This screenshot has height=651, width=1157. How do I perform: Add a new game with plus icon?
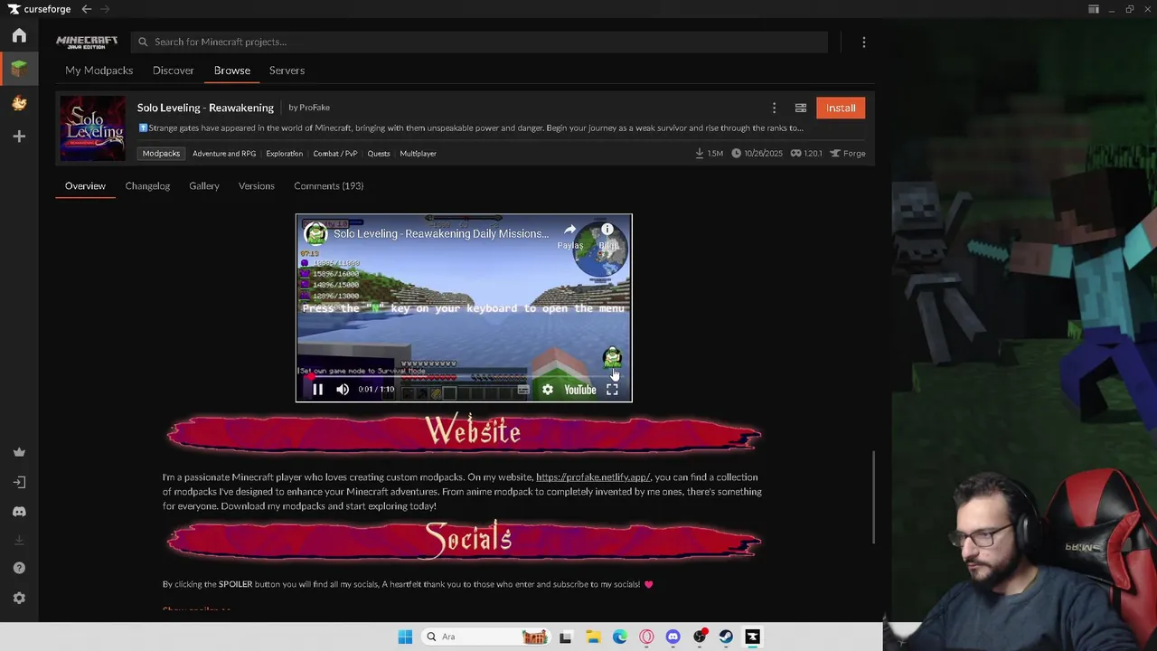pos(19,136)
